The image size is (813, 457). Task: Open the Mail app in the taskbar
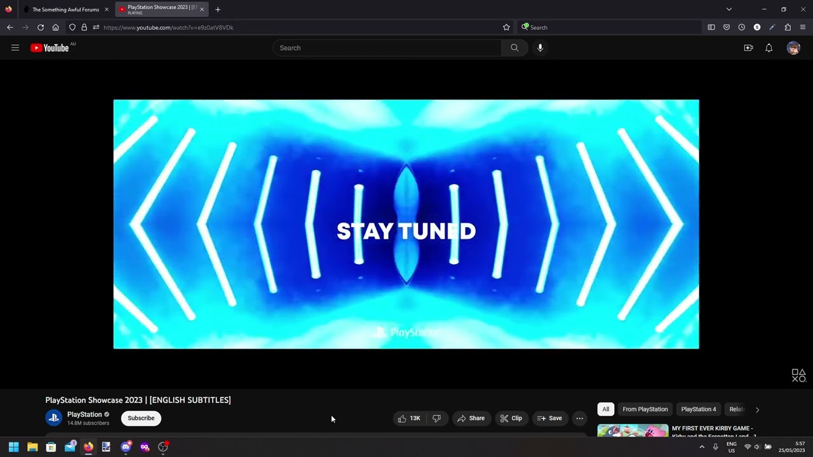pyautogui.click(x=70, y=447)
